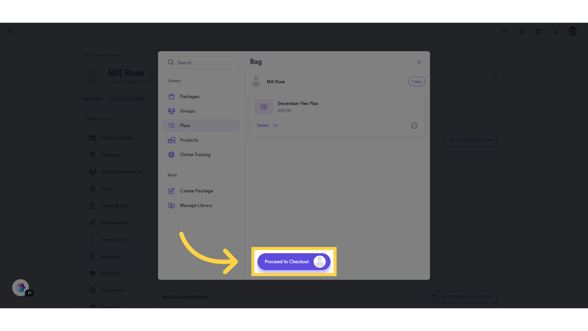Click the Group Memberships icon in sidebar
The image size is (588, 331).
point(92,172)
